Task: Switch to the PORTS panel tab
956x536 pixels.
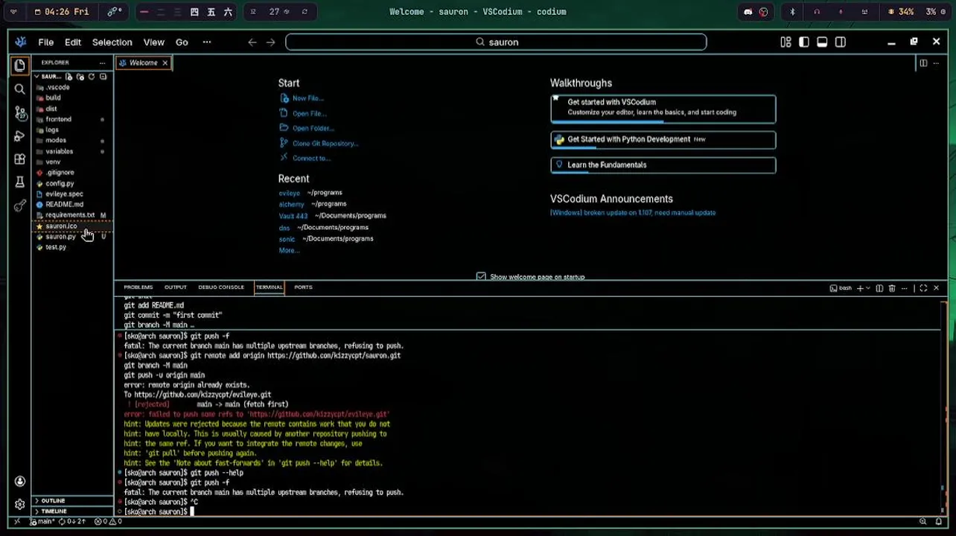Action: pos(303,287)
